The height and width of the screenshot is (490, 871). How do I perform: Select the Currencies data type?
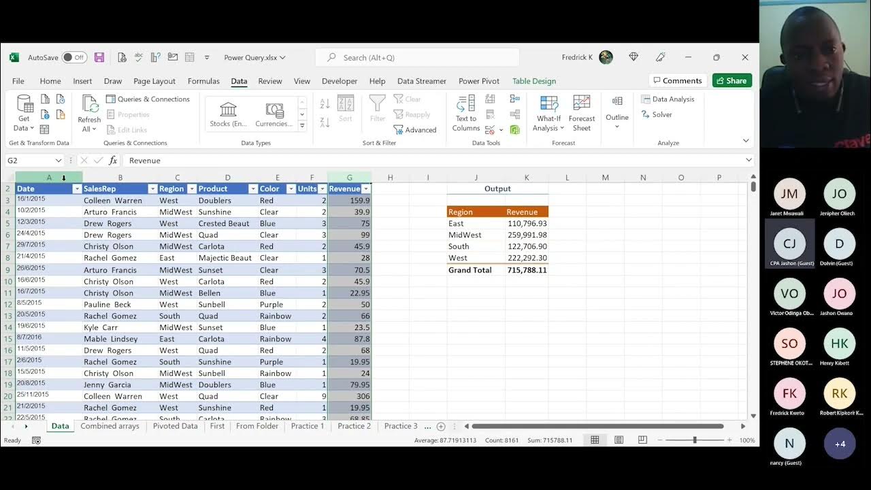coord(274,114)
